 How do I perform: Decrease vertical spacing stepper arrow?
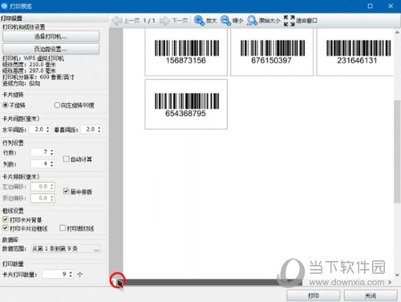pos(99,131)
